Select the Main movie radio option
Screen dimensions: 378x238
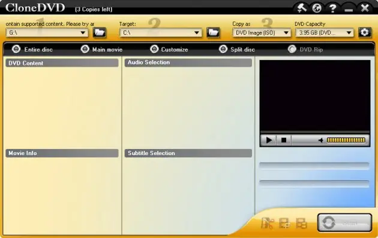coord(101,49)
